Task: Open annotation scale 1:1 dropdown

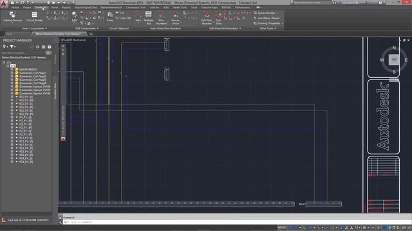Action: coord(358,228)
